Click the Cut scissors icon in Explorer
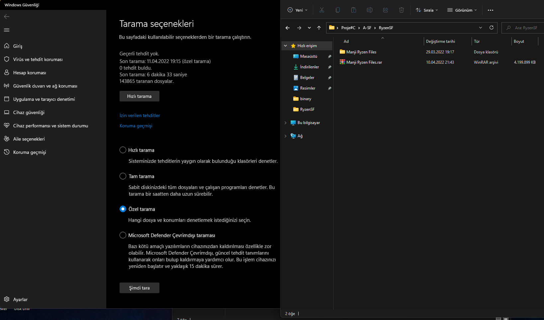Screen dimensions: 544x320 [x=321, y=10]
